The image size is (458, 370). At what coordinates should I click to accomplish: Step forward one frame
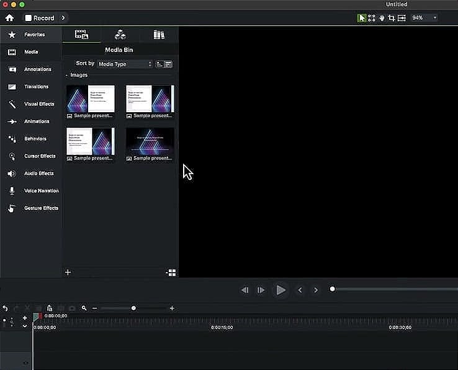click(x=261, y=290)
